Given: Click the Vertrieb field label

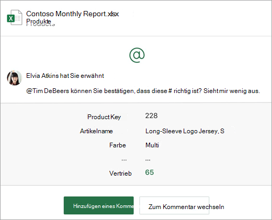Looking at the screenshot, I should click(x=120, y=173).
